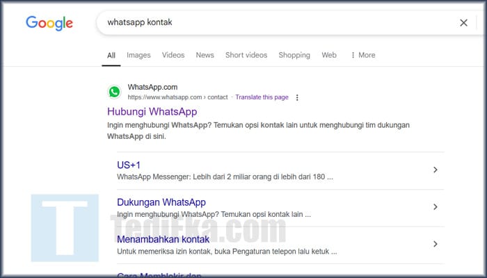
Task: Open the US+1 sitelink
Action: [129, 165]
